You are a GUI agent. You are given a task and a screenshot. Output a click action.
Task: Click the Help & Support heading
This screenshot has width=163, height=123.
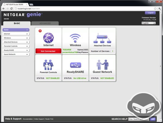click(13, 119)
